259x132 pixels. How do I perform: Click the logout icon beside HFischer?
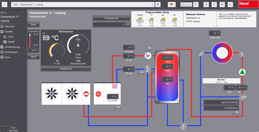196,5
